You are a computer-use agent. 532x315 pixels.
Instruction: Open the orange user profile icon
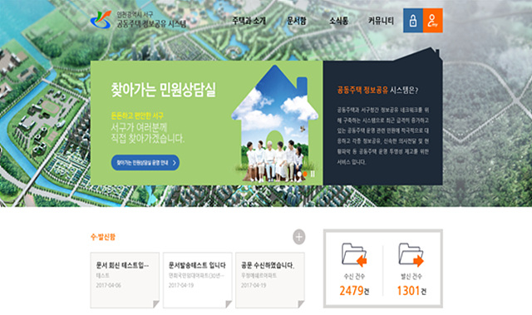pos(432,20)
